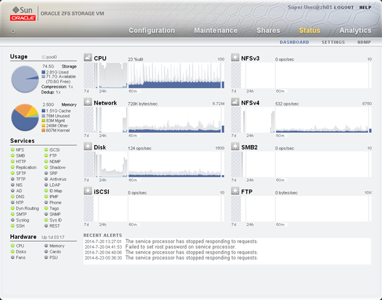Click the gray Antivirus service status light

click(46, 179)
